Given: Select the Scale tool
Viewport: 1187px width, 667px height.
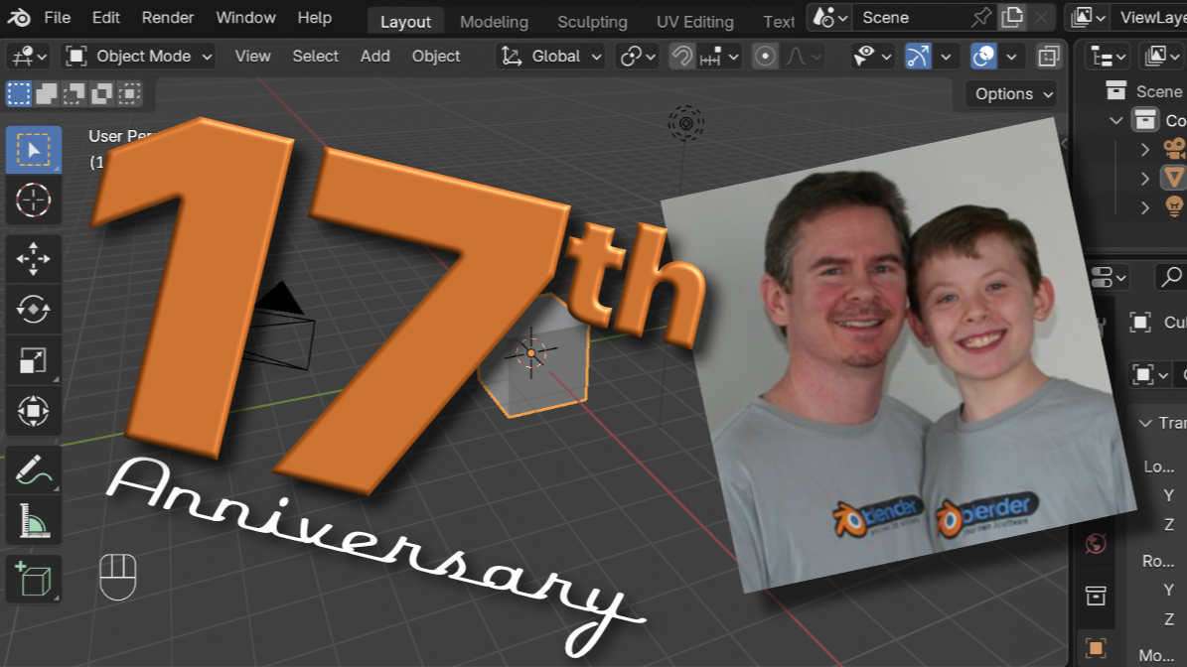Looking at the screenshot, I should click(x=34, y=360).
